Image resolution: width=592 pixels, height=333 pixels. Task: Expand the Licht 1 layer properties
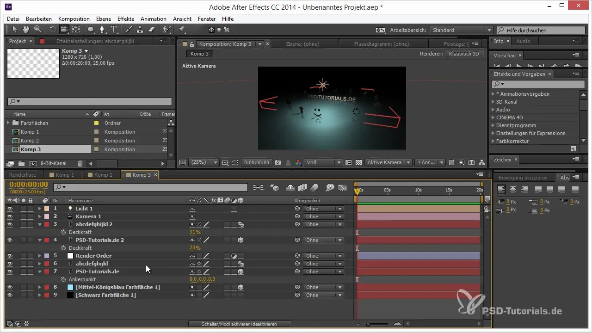click(39, 209)
